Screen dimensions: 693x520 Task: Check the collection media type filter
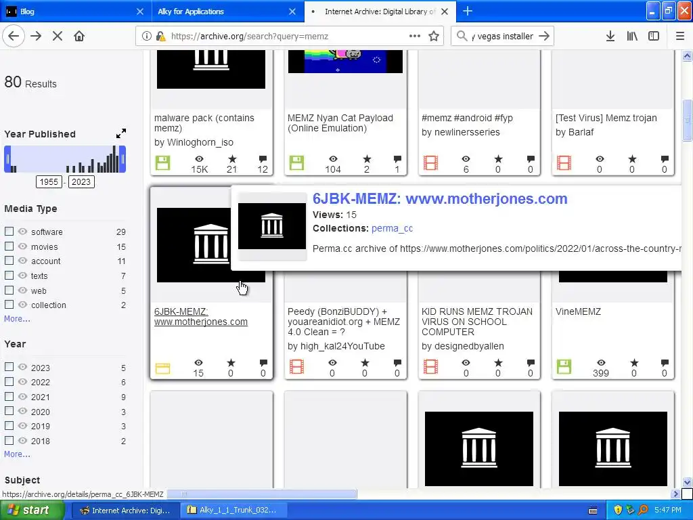click(9, 304)
